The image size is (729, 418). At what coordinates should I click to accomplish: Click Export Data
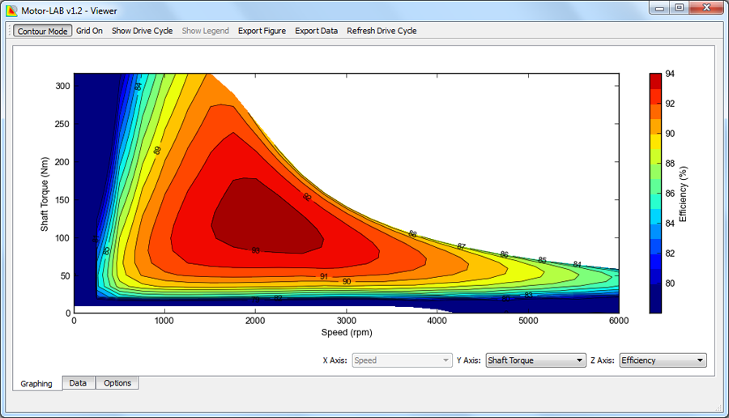tap(316, 31)
